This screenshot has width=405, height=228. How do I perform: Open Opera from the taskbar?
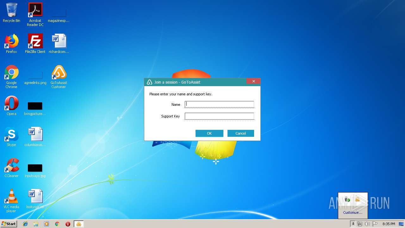pyautogui.click(x=68, y=224)
